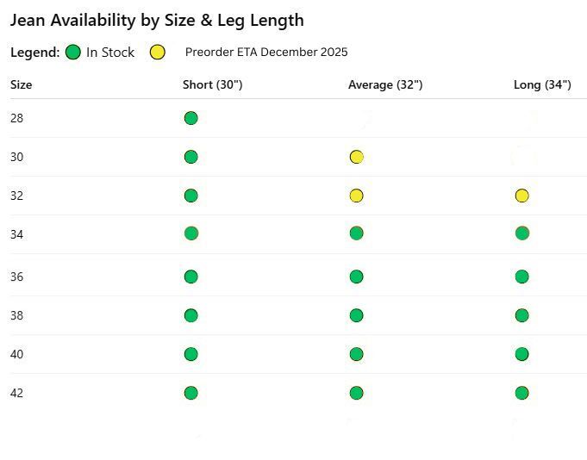Click yellow preorder dot for size 32 Long
This screenshot has height=460, width=587.
(521, 196)
